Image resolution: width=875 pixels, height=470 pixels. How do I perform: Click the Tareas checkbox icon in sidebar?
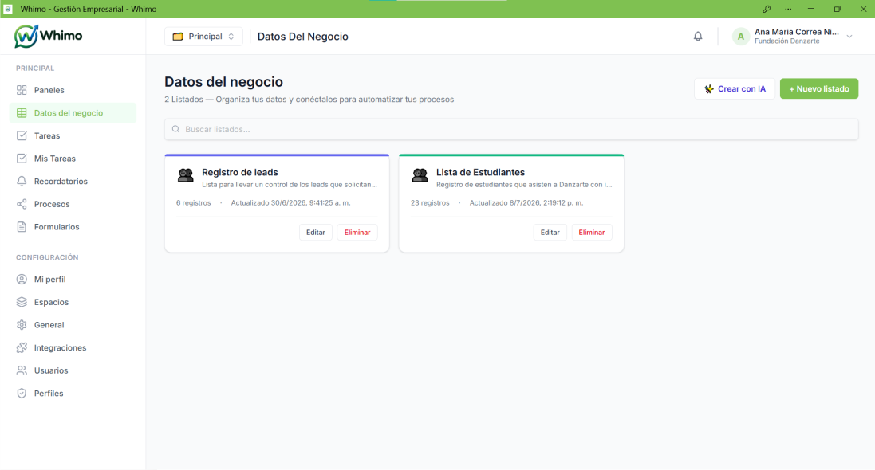click(x=22, y=135)
